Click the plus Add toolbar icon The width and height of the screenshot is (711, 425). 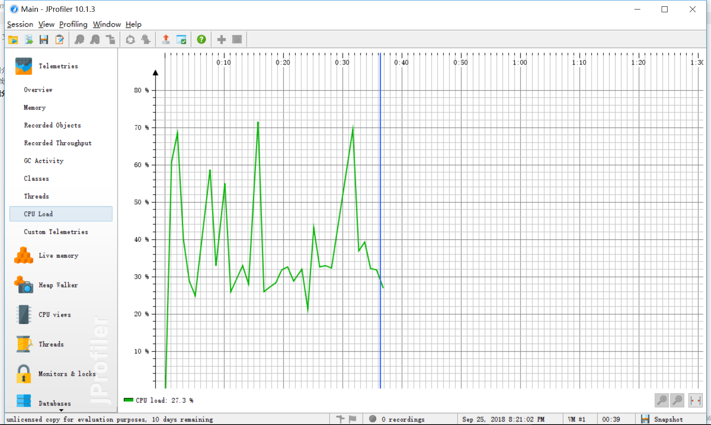tap(222, 39)
